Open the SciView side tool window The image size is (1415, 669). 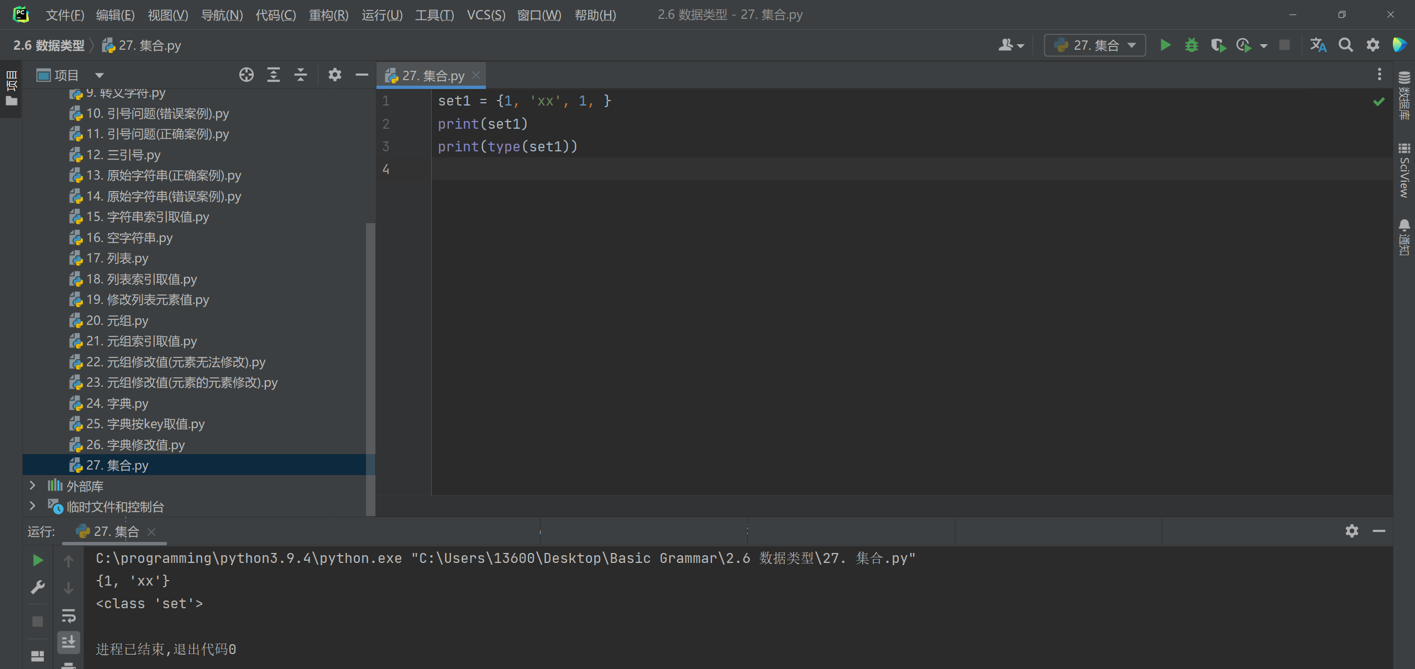coord(1404,171)
